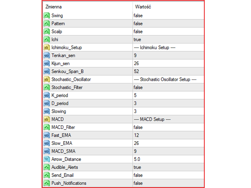Click the string icon beside MACD

(x=47, y=119)
